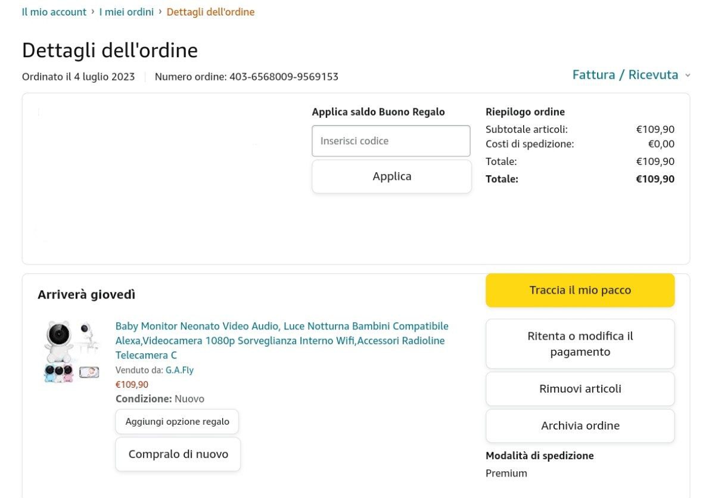The height and width of the screenshot is (498, 715).
Task: Click chevron arrow beside Fattura / Ricevuta
Action: (x=688, y=76)
